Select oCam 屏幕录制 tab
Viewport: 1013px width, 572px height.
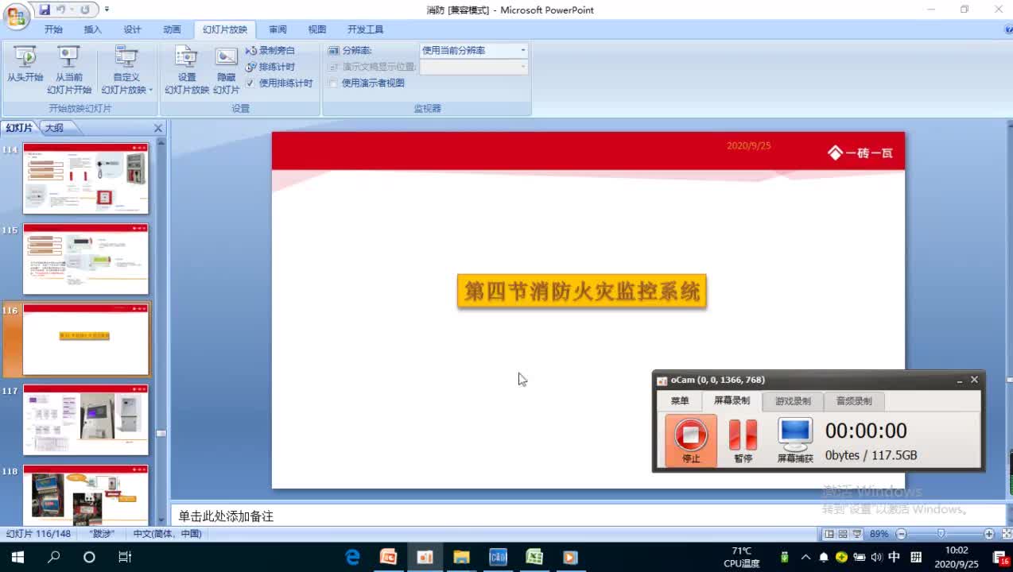coord(732,401)
